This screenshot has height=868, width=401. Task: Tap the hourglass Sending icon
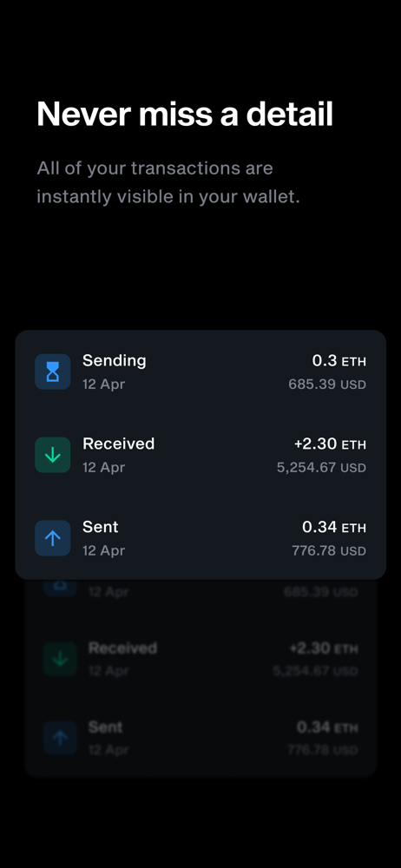tap(53, 372)
